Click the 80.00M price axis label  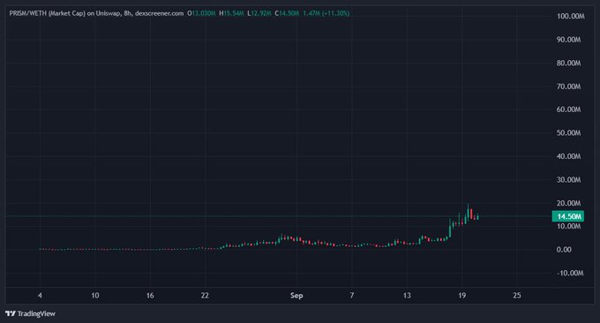(x=568, y=64)
